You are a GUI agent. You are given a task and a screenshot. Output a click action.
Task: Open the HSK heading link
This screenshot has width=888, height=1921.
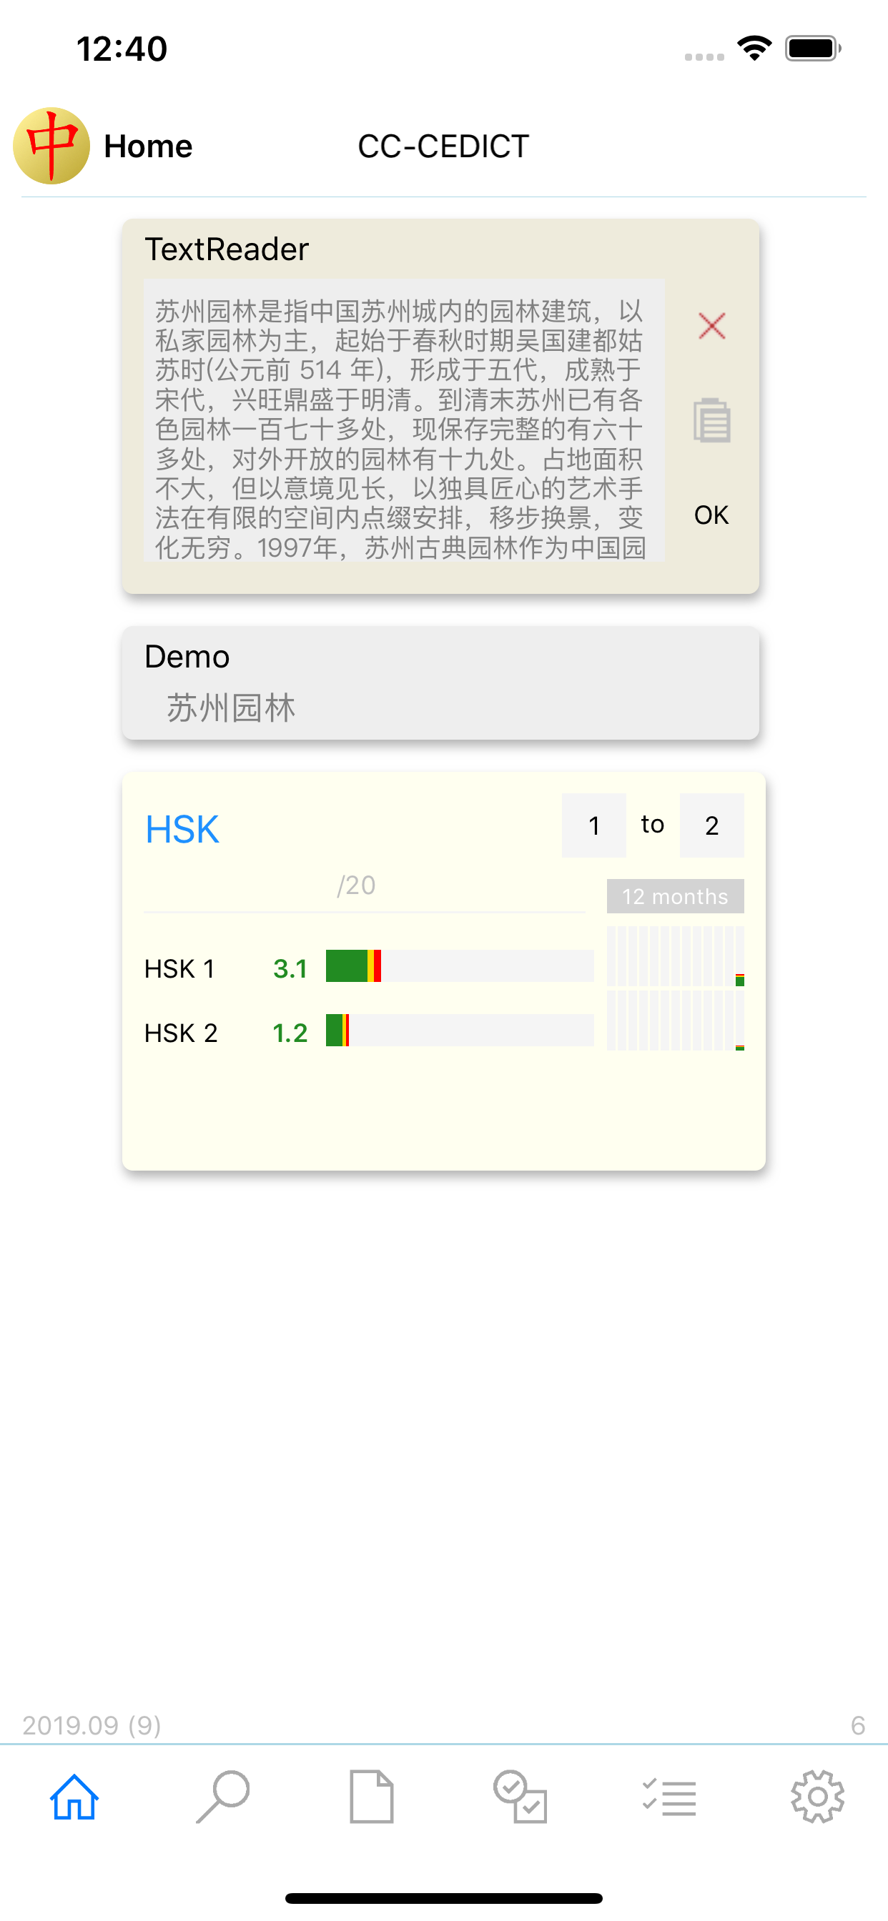[182, 829]
